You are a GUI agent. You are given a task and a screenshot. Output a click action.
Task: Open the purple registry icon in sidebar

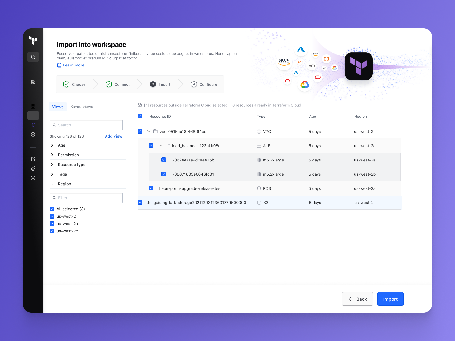point(33,125)
